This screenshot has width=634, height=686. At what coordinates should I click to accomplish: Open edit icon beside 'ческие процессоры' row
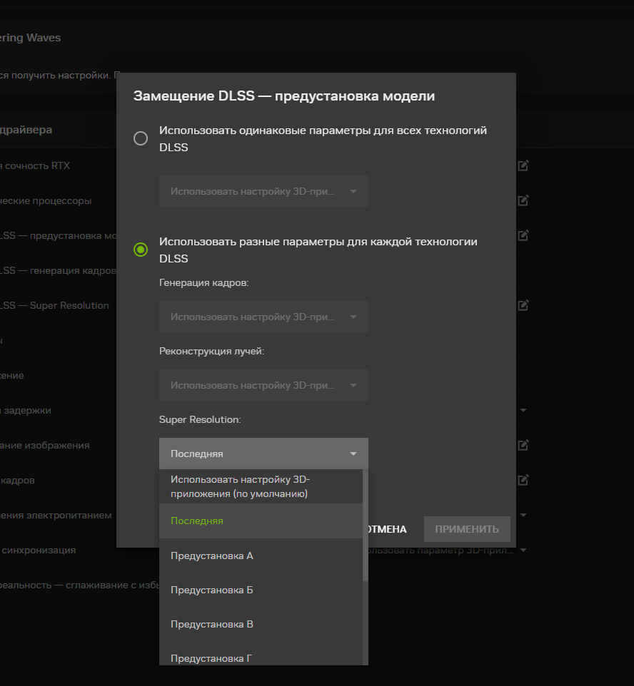pyautogui.click(x=523, y=200)
